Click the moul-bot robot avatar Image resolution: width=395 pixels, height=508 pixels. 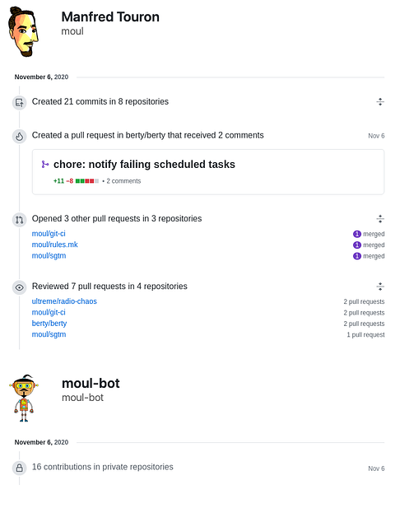24,398
